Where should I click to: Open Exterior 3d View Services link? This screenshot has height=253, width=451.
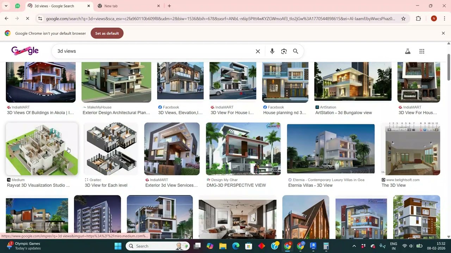point(172,185)
